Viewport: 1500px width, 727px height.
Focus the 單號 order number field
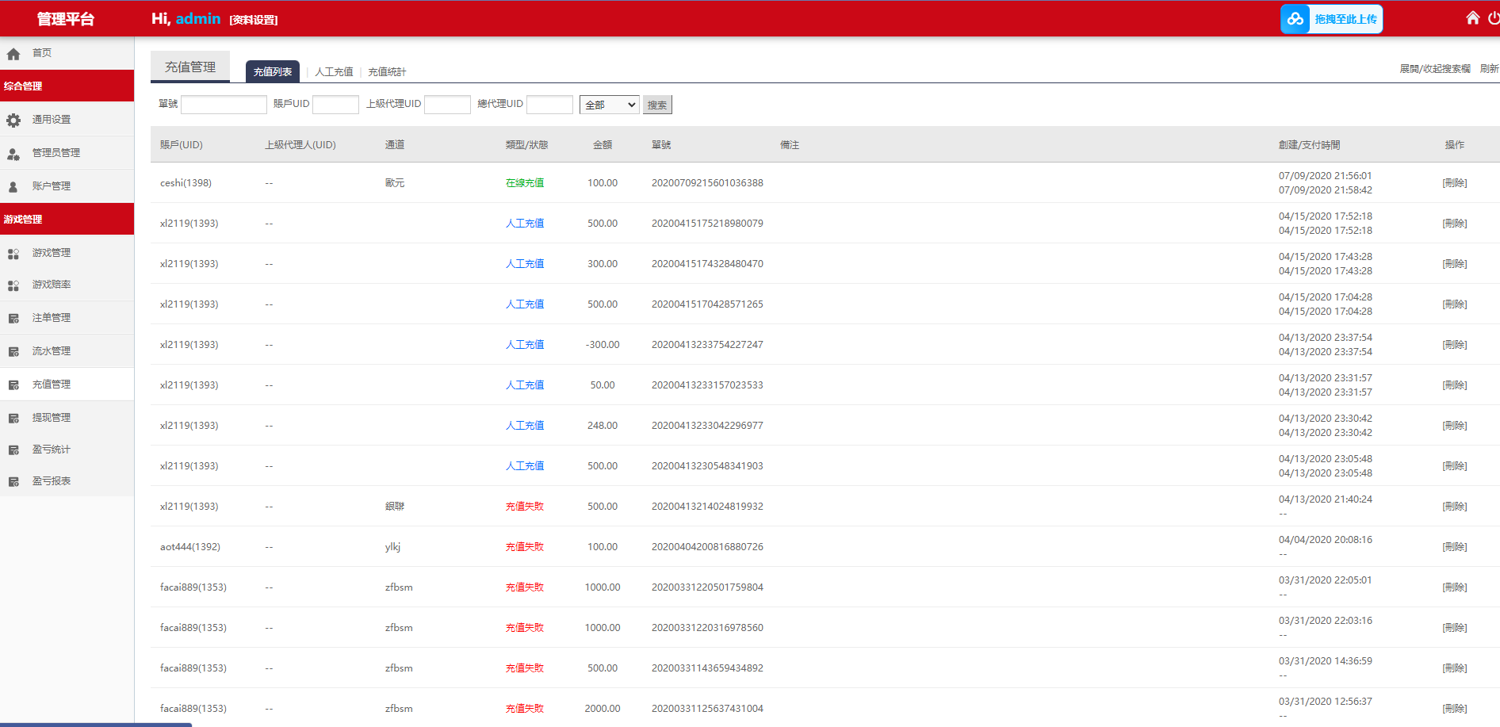[224, 105]
